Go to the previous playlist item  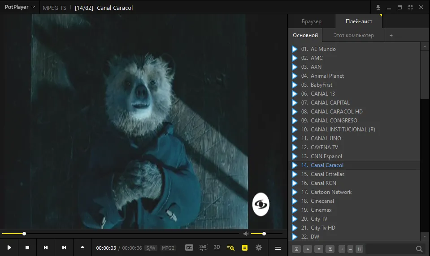pyautogui.click(x=46, y=248)
